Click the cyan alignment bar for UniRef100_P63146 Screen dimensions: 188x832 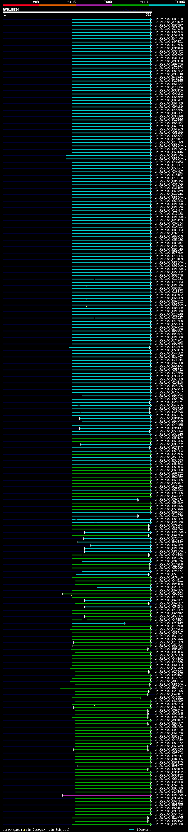tap(112, 152)
